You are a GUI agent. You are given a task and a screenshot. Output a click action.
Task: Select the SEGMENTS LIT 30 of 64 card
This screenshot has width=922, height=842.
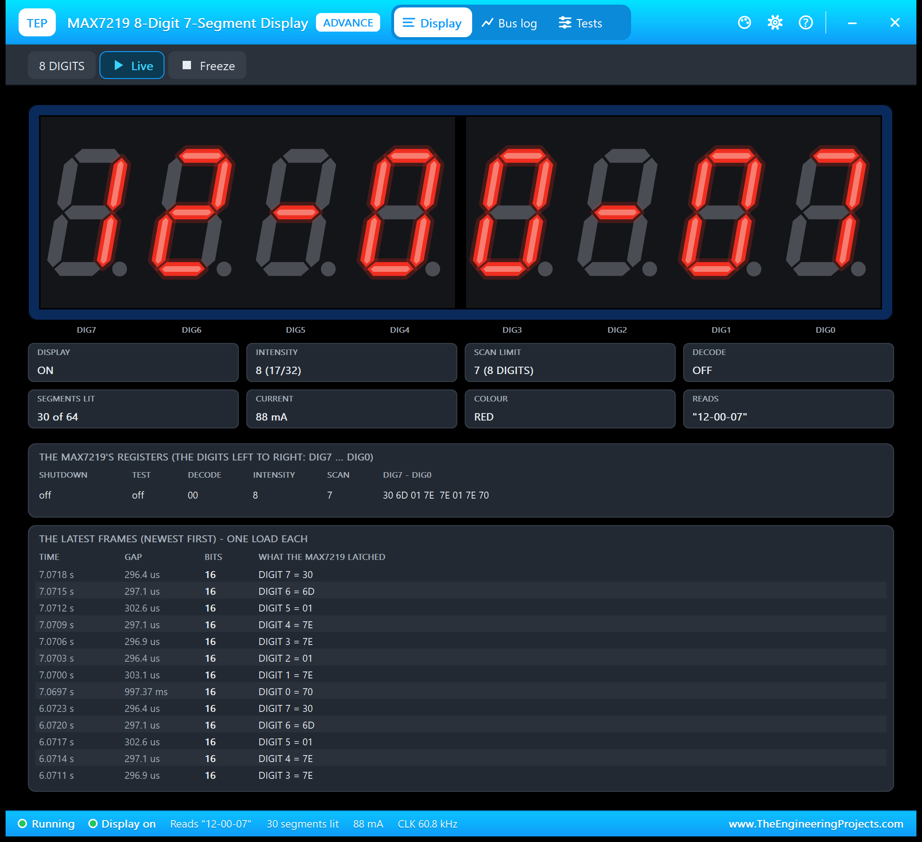coord(133,409)
